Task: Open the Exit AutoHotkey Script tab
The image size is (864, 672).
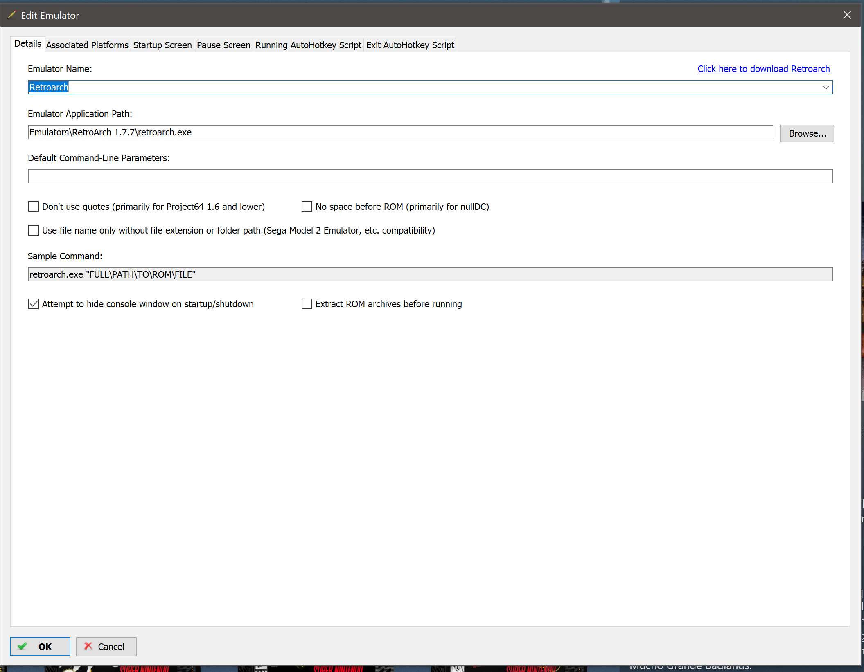Action: 410,45
